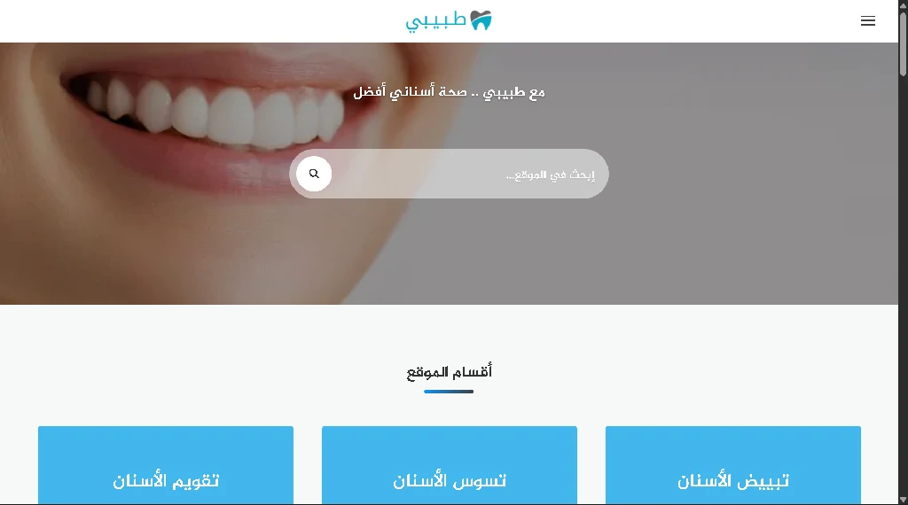The height and width of the screenshot is (505, 908).
Task: Click the blue tooth logo icon
Action: coord(481,20)
